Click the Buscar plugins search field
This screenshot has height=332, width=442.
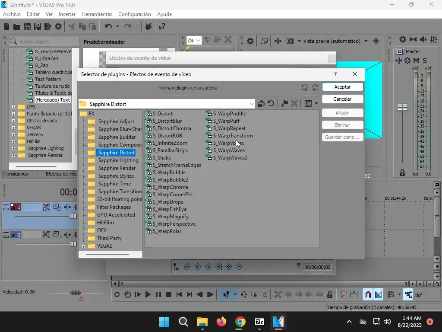coord(44,41)
